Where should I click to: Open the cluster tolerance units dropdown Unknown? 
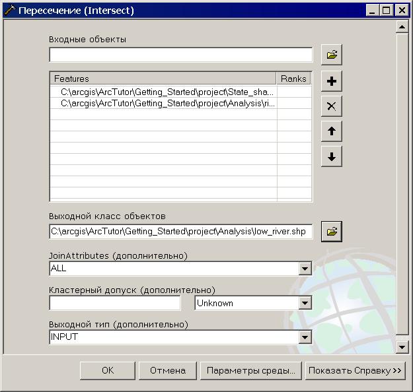click(305, 303)
